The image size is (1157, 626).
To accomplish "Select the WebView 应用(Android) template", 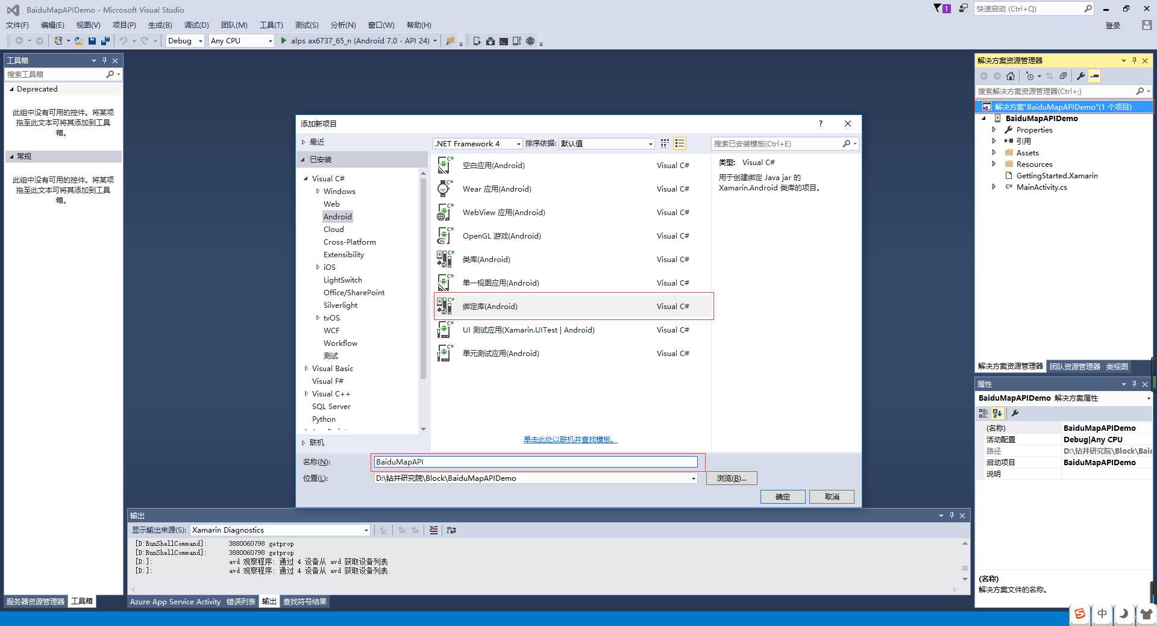I will coord(572,212).
